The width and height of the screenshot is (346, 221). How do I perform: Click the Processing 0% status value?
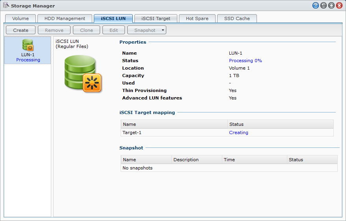245,61
